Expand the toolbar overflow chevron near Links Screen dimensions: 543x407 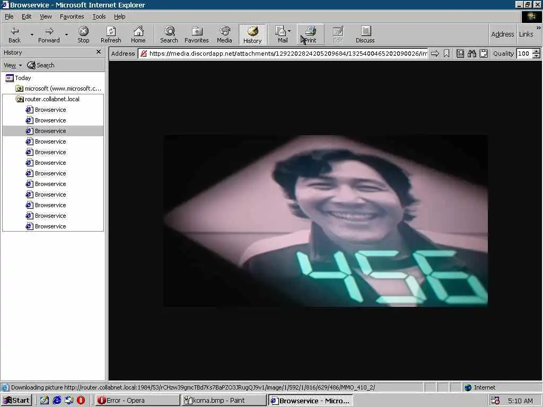click(x=539, y=28)
